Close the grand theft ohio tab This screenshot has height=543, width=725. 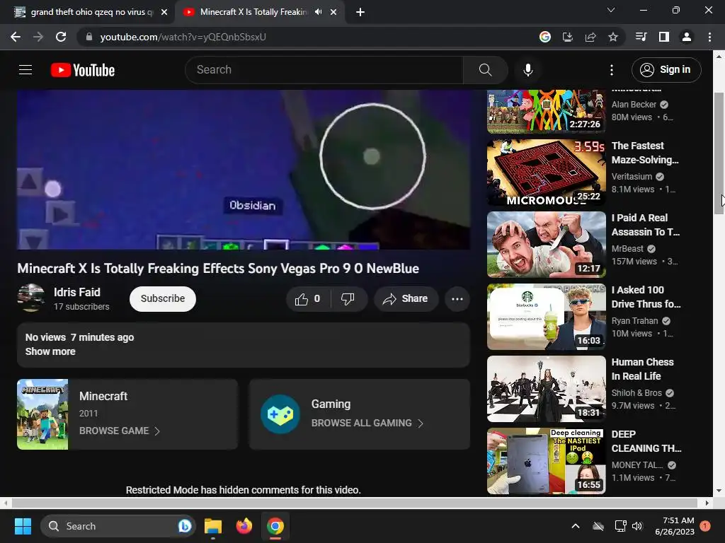164,12
